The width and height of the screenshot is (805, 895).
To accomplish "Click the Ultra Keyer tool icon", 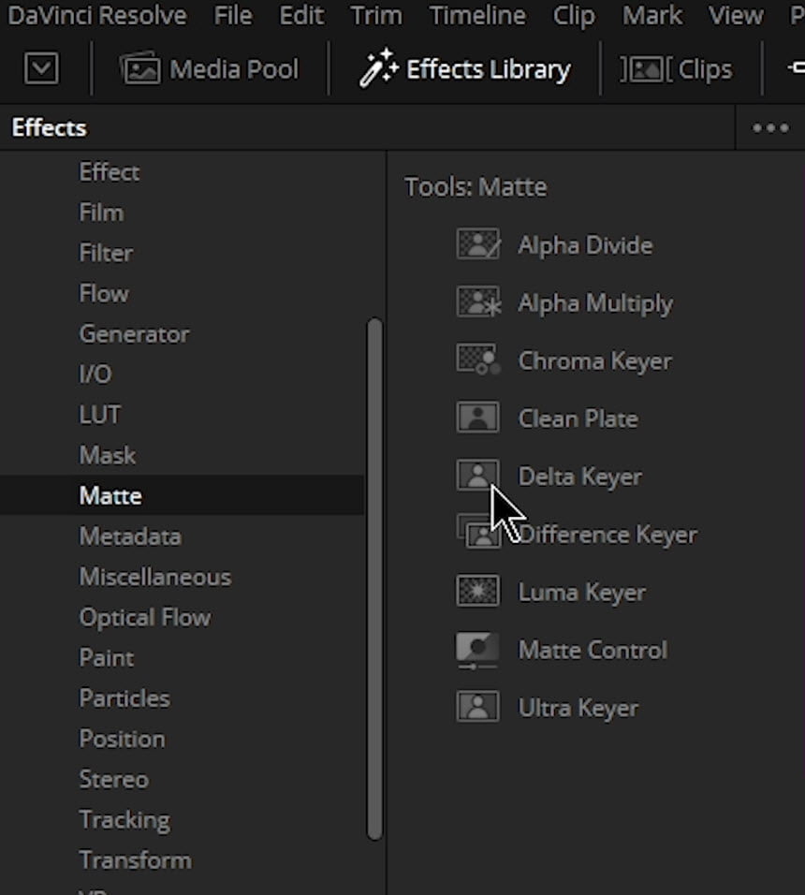I will coord(478,707).
